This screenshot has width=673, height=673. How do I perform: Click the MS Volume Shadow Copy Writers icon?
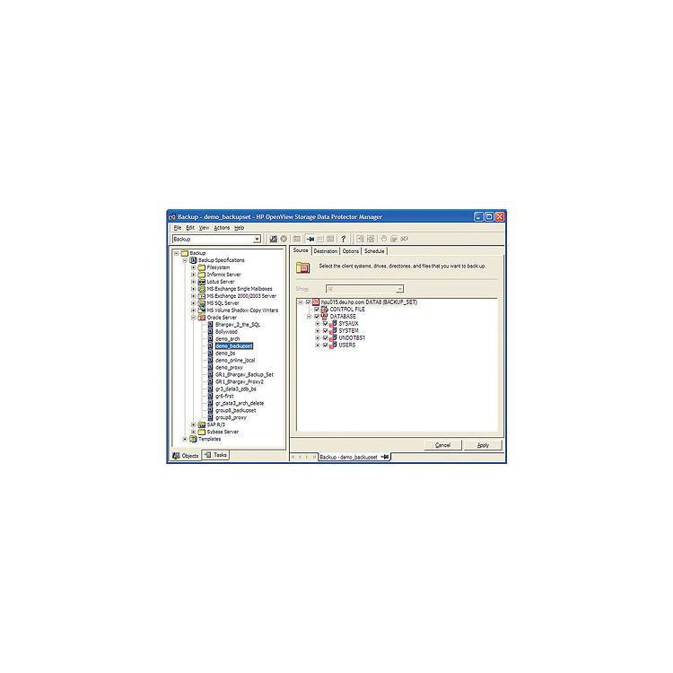pos(202,310)
